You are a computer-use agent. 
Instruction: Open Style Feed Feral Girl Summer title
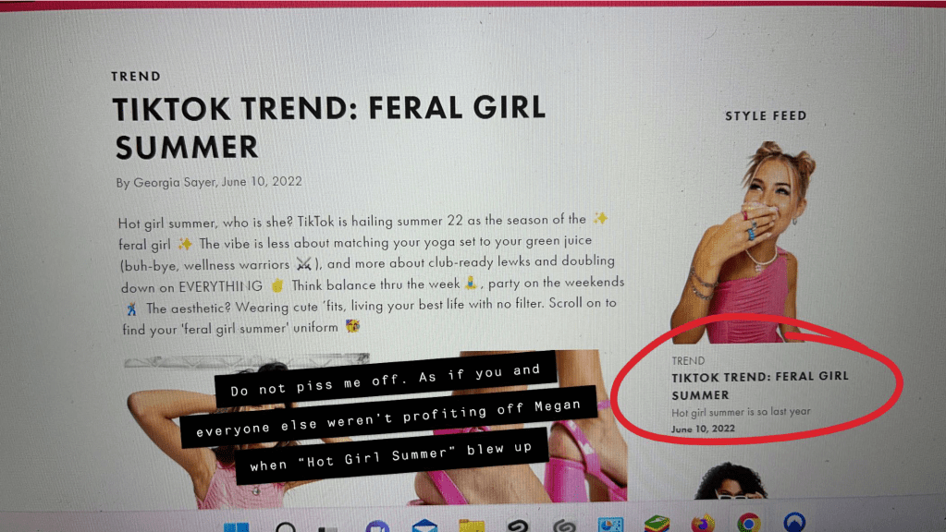[x=760, y=385]
